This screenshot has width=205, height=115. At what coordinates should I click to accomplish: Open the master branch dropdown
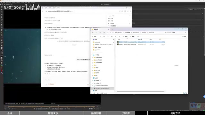(x=119, y=23)
